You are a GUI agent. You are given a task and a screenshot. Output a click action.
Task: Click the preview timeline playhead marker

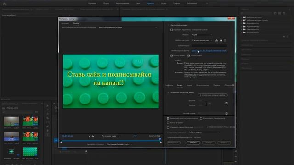click(x=160, y=139)
